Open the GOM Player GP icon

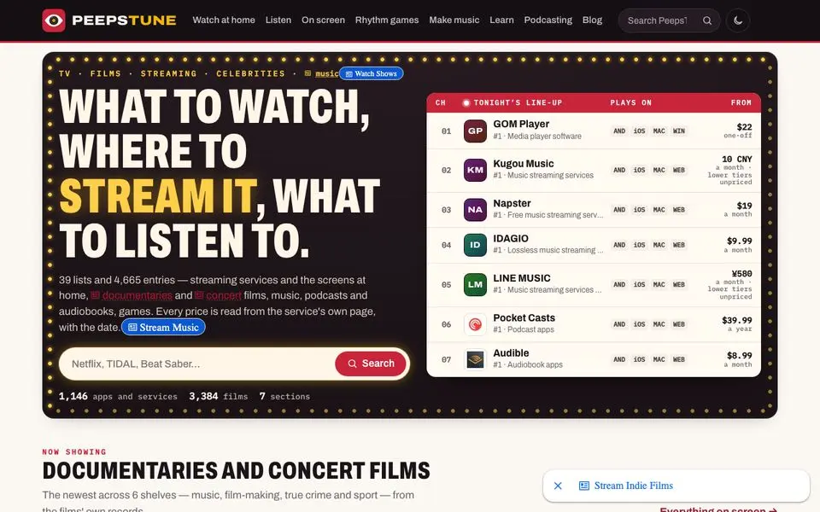click(x=475, y=131)
